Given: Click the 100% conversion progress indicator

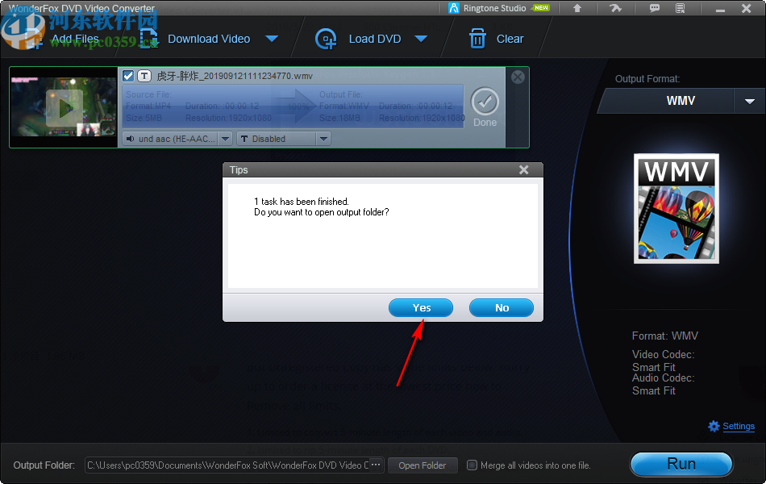Looking at the screenshot, I should click(298, 105).
